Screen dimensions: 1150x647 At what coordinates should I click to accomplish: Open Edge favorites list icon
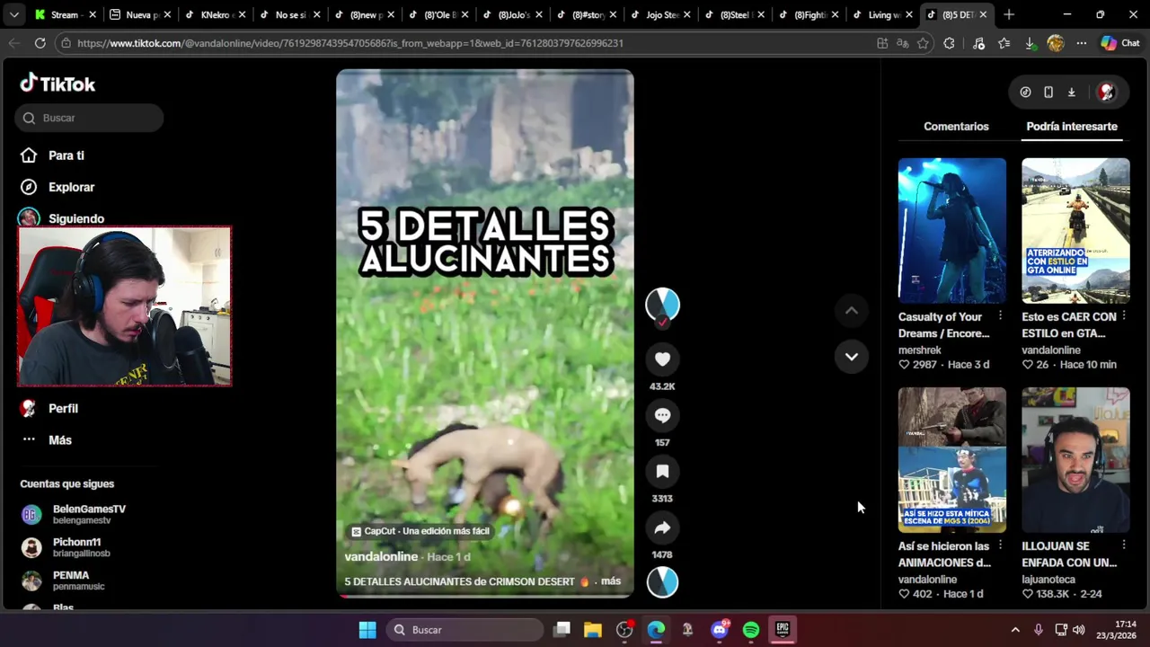click(1004, 43)
